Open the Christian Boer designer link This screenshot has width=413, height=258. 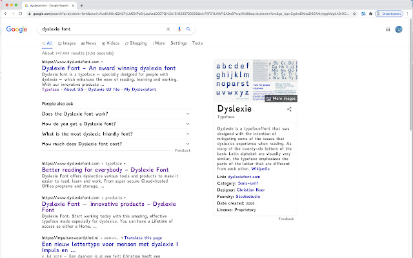click(250, 190)
